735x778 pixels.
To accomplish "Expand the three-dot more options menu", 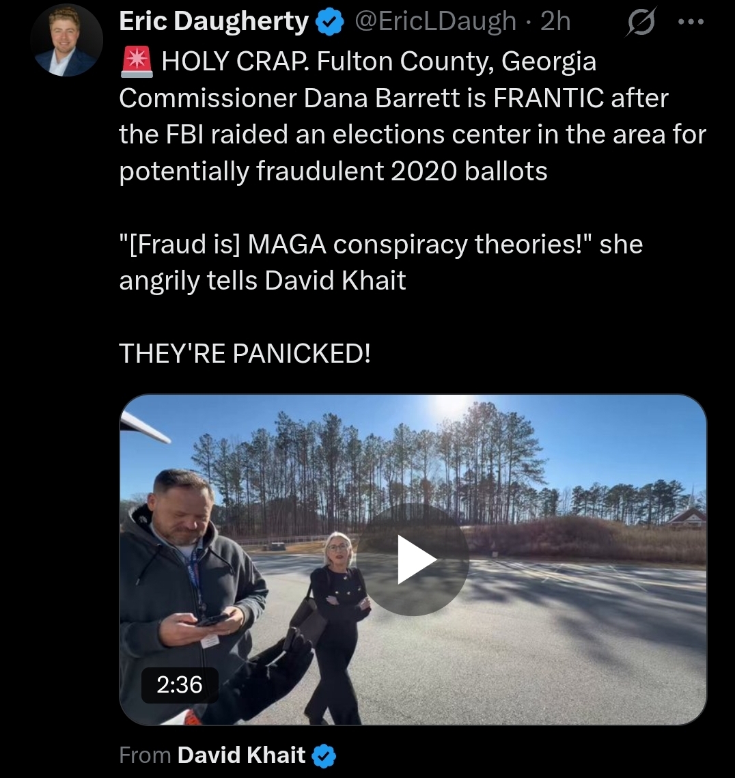I will pos(691,22).
